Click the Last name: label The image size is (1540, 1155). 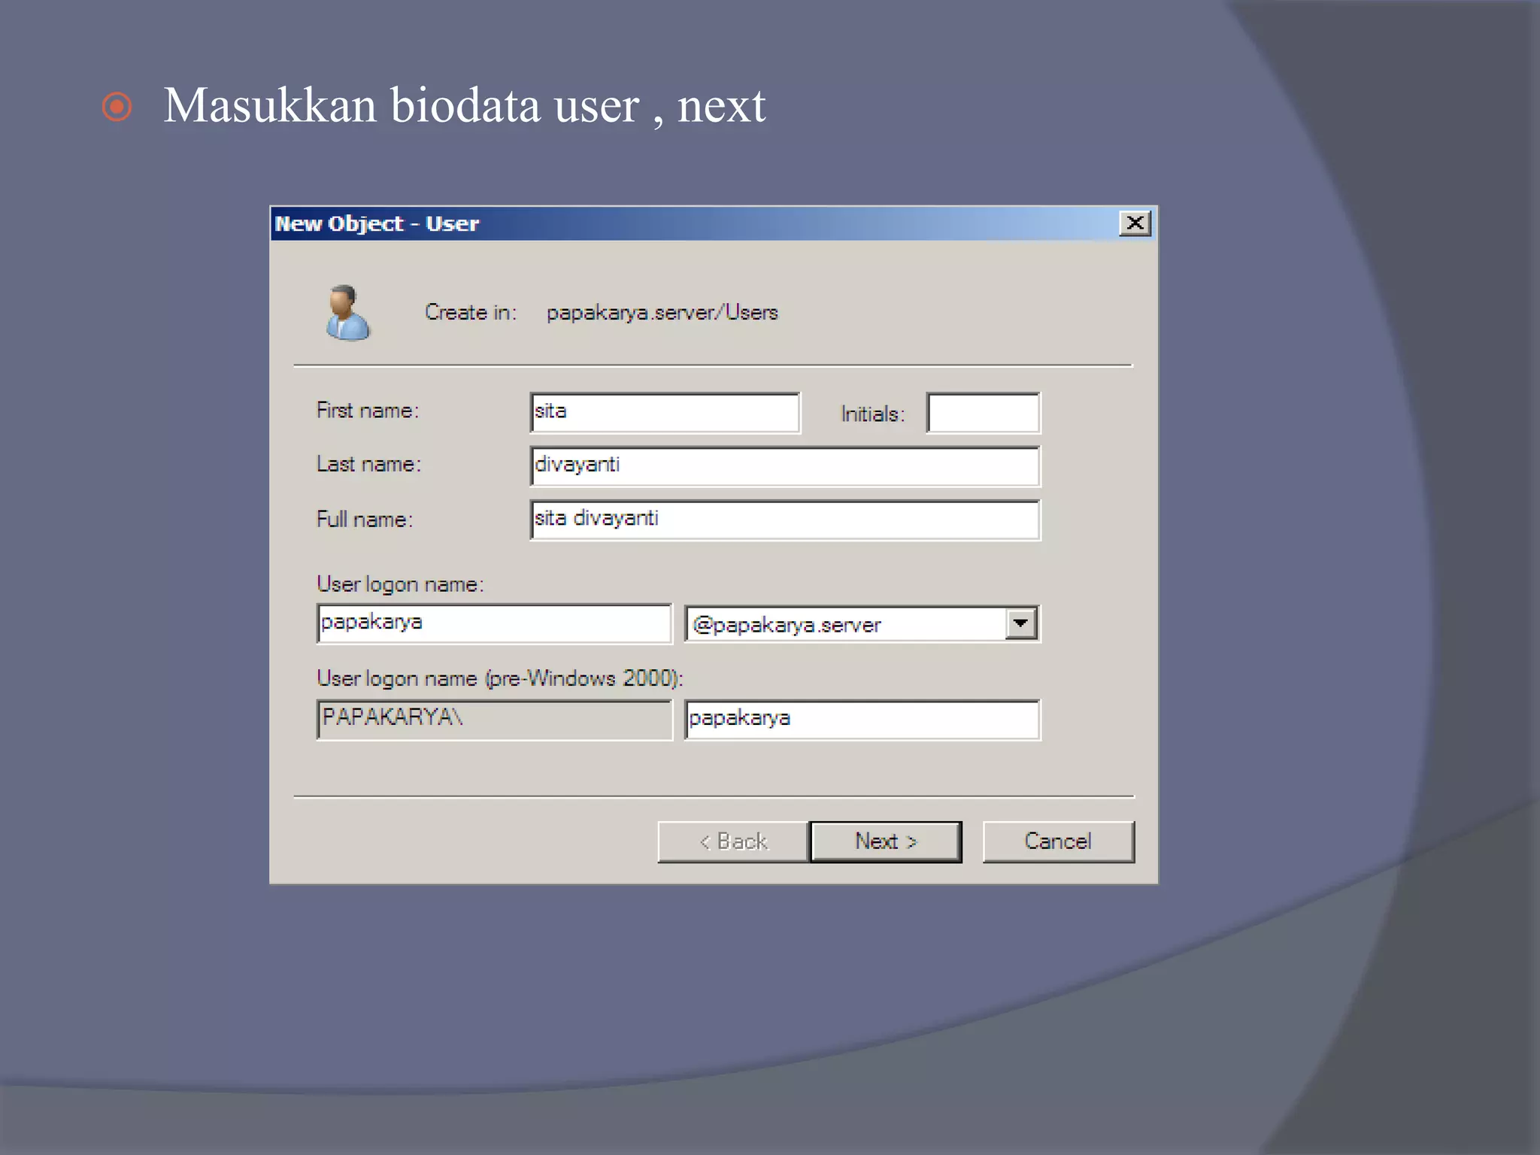(368, 464)
